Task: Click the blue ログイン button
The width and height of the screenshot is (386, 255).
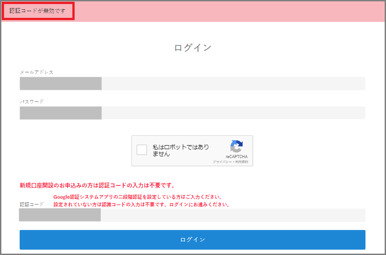Action: coord(193,240)
